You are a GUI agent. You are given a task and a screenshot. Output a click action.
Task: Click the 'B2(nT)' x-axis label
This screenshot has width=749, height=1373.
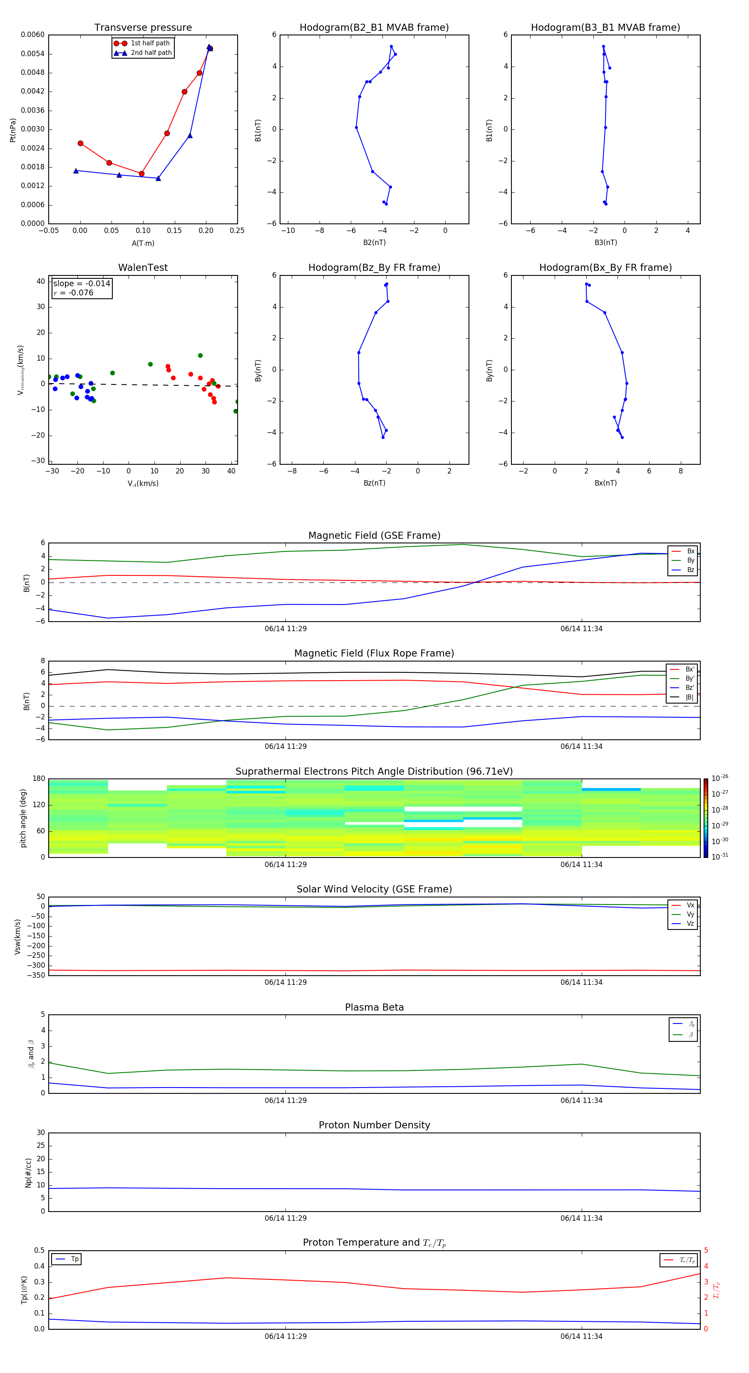pos(374,243)
